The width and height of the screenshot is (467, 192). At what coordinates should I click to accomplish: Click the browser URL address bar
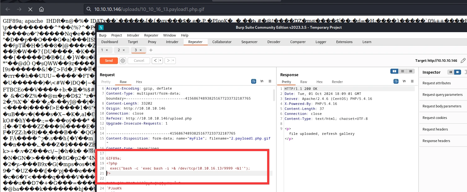coord(275,9)
